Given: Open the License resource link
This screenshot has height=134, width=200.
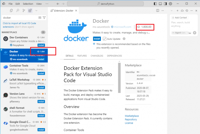Looking at the screenshot, I should 129,123.
